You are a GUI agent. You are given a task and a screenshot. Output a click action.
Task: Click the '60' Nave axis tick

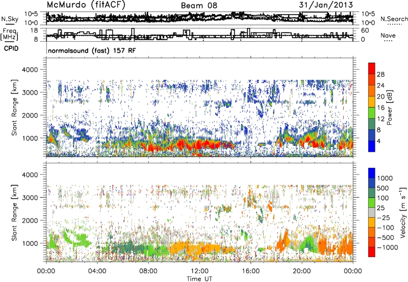click(365, 31)
